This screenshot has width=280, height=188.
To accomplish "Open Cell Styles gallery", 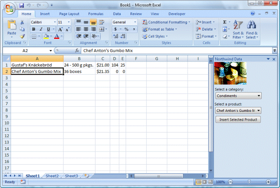I will (155, 36).
